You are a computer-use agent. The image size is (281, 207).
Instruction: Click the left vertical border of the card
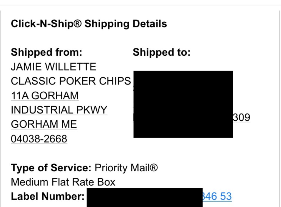click(x=1, y=110)
